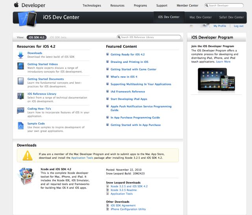Open Sample Code link

click(36, 123)
